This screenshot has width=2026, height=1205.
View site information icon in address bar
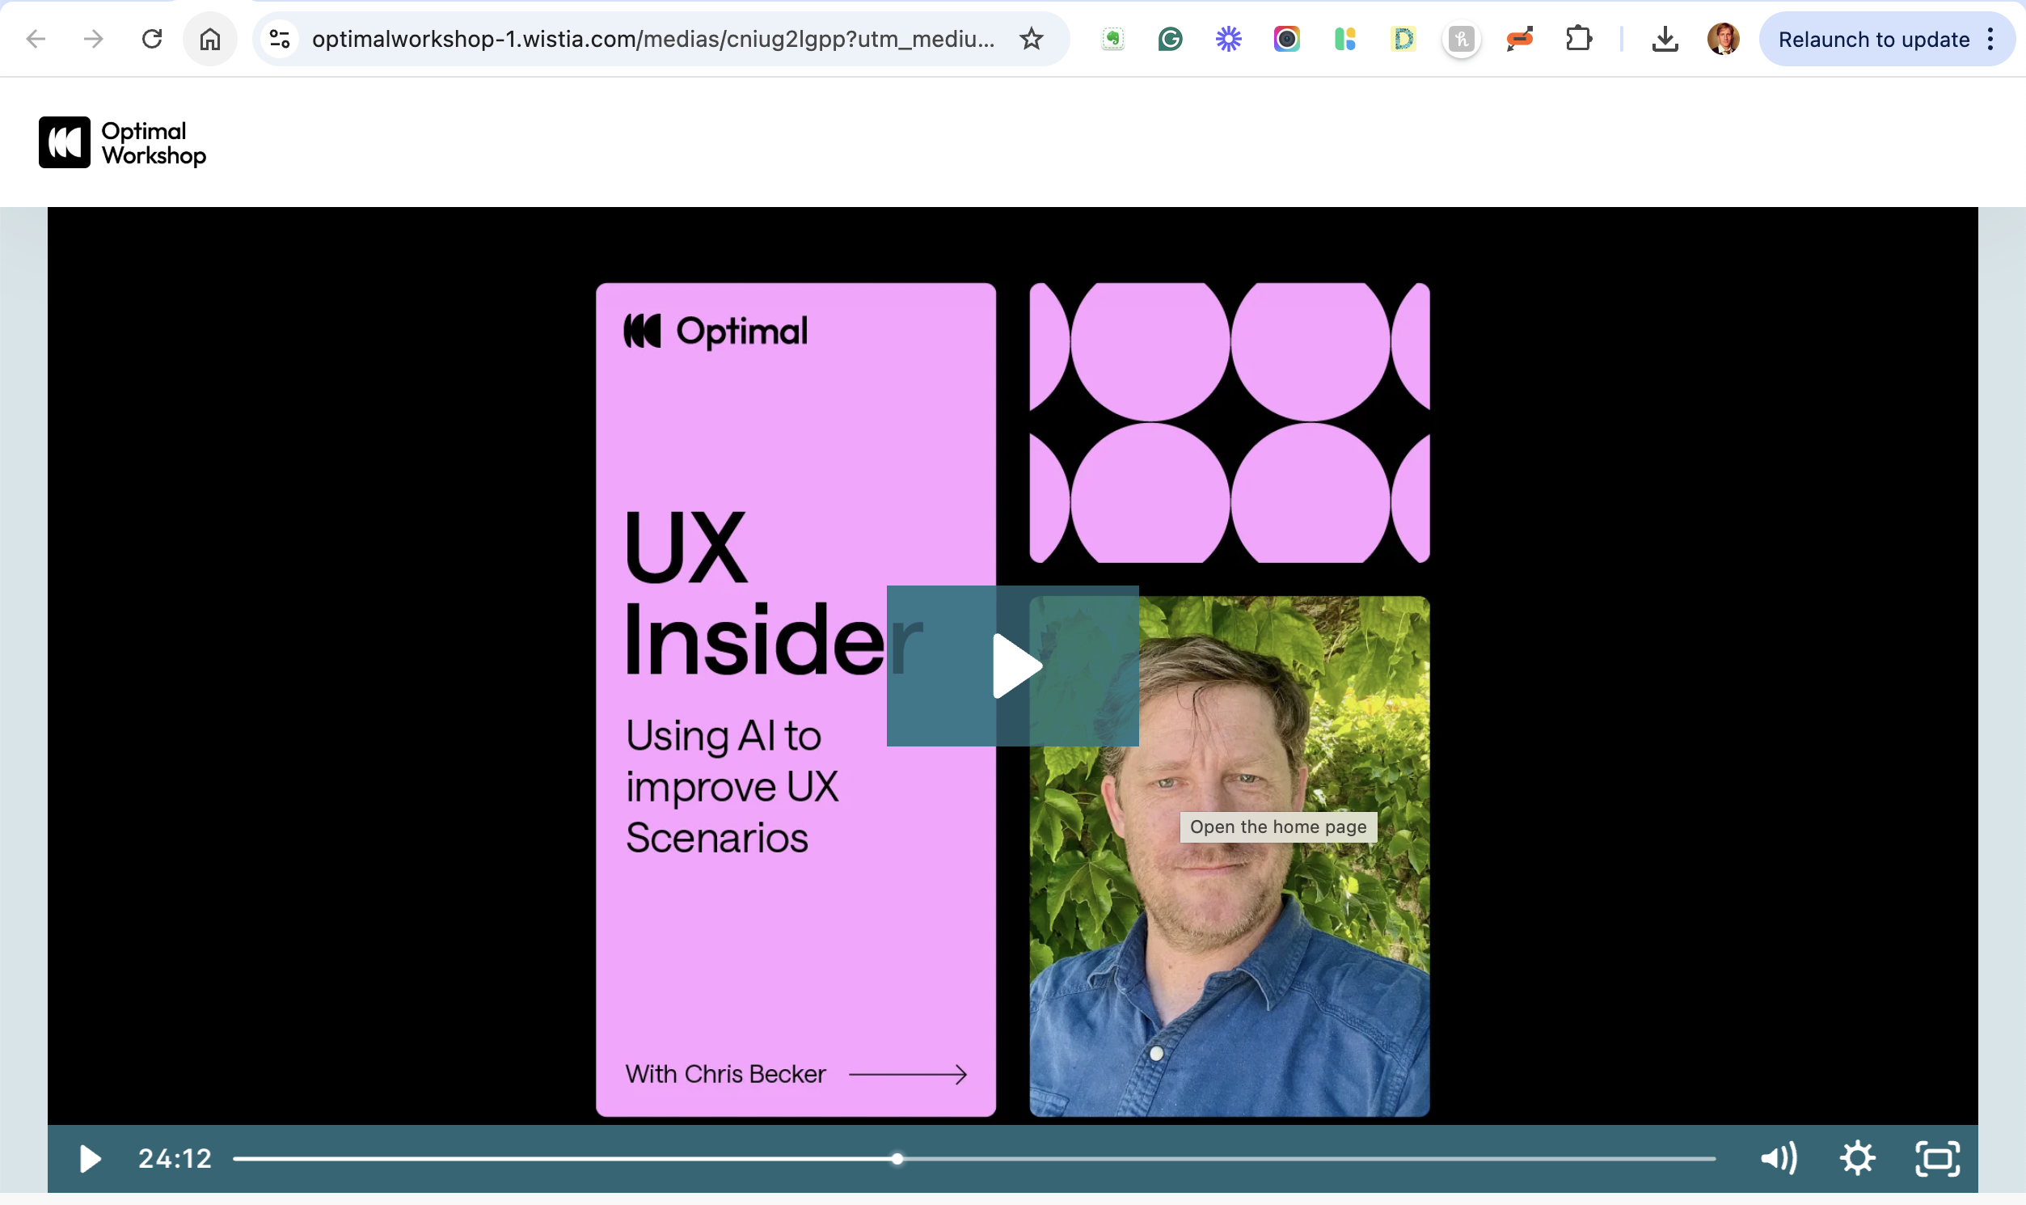pyautogui.click(x=280, y=38)
